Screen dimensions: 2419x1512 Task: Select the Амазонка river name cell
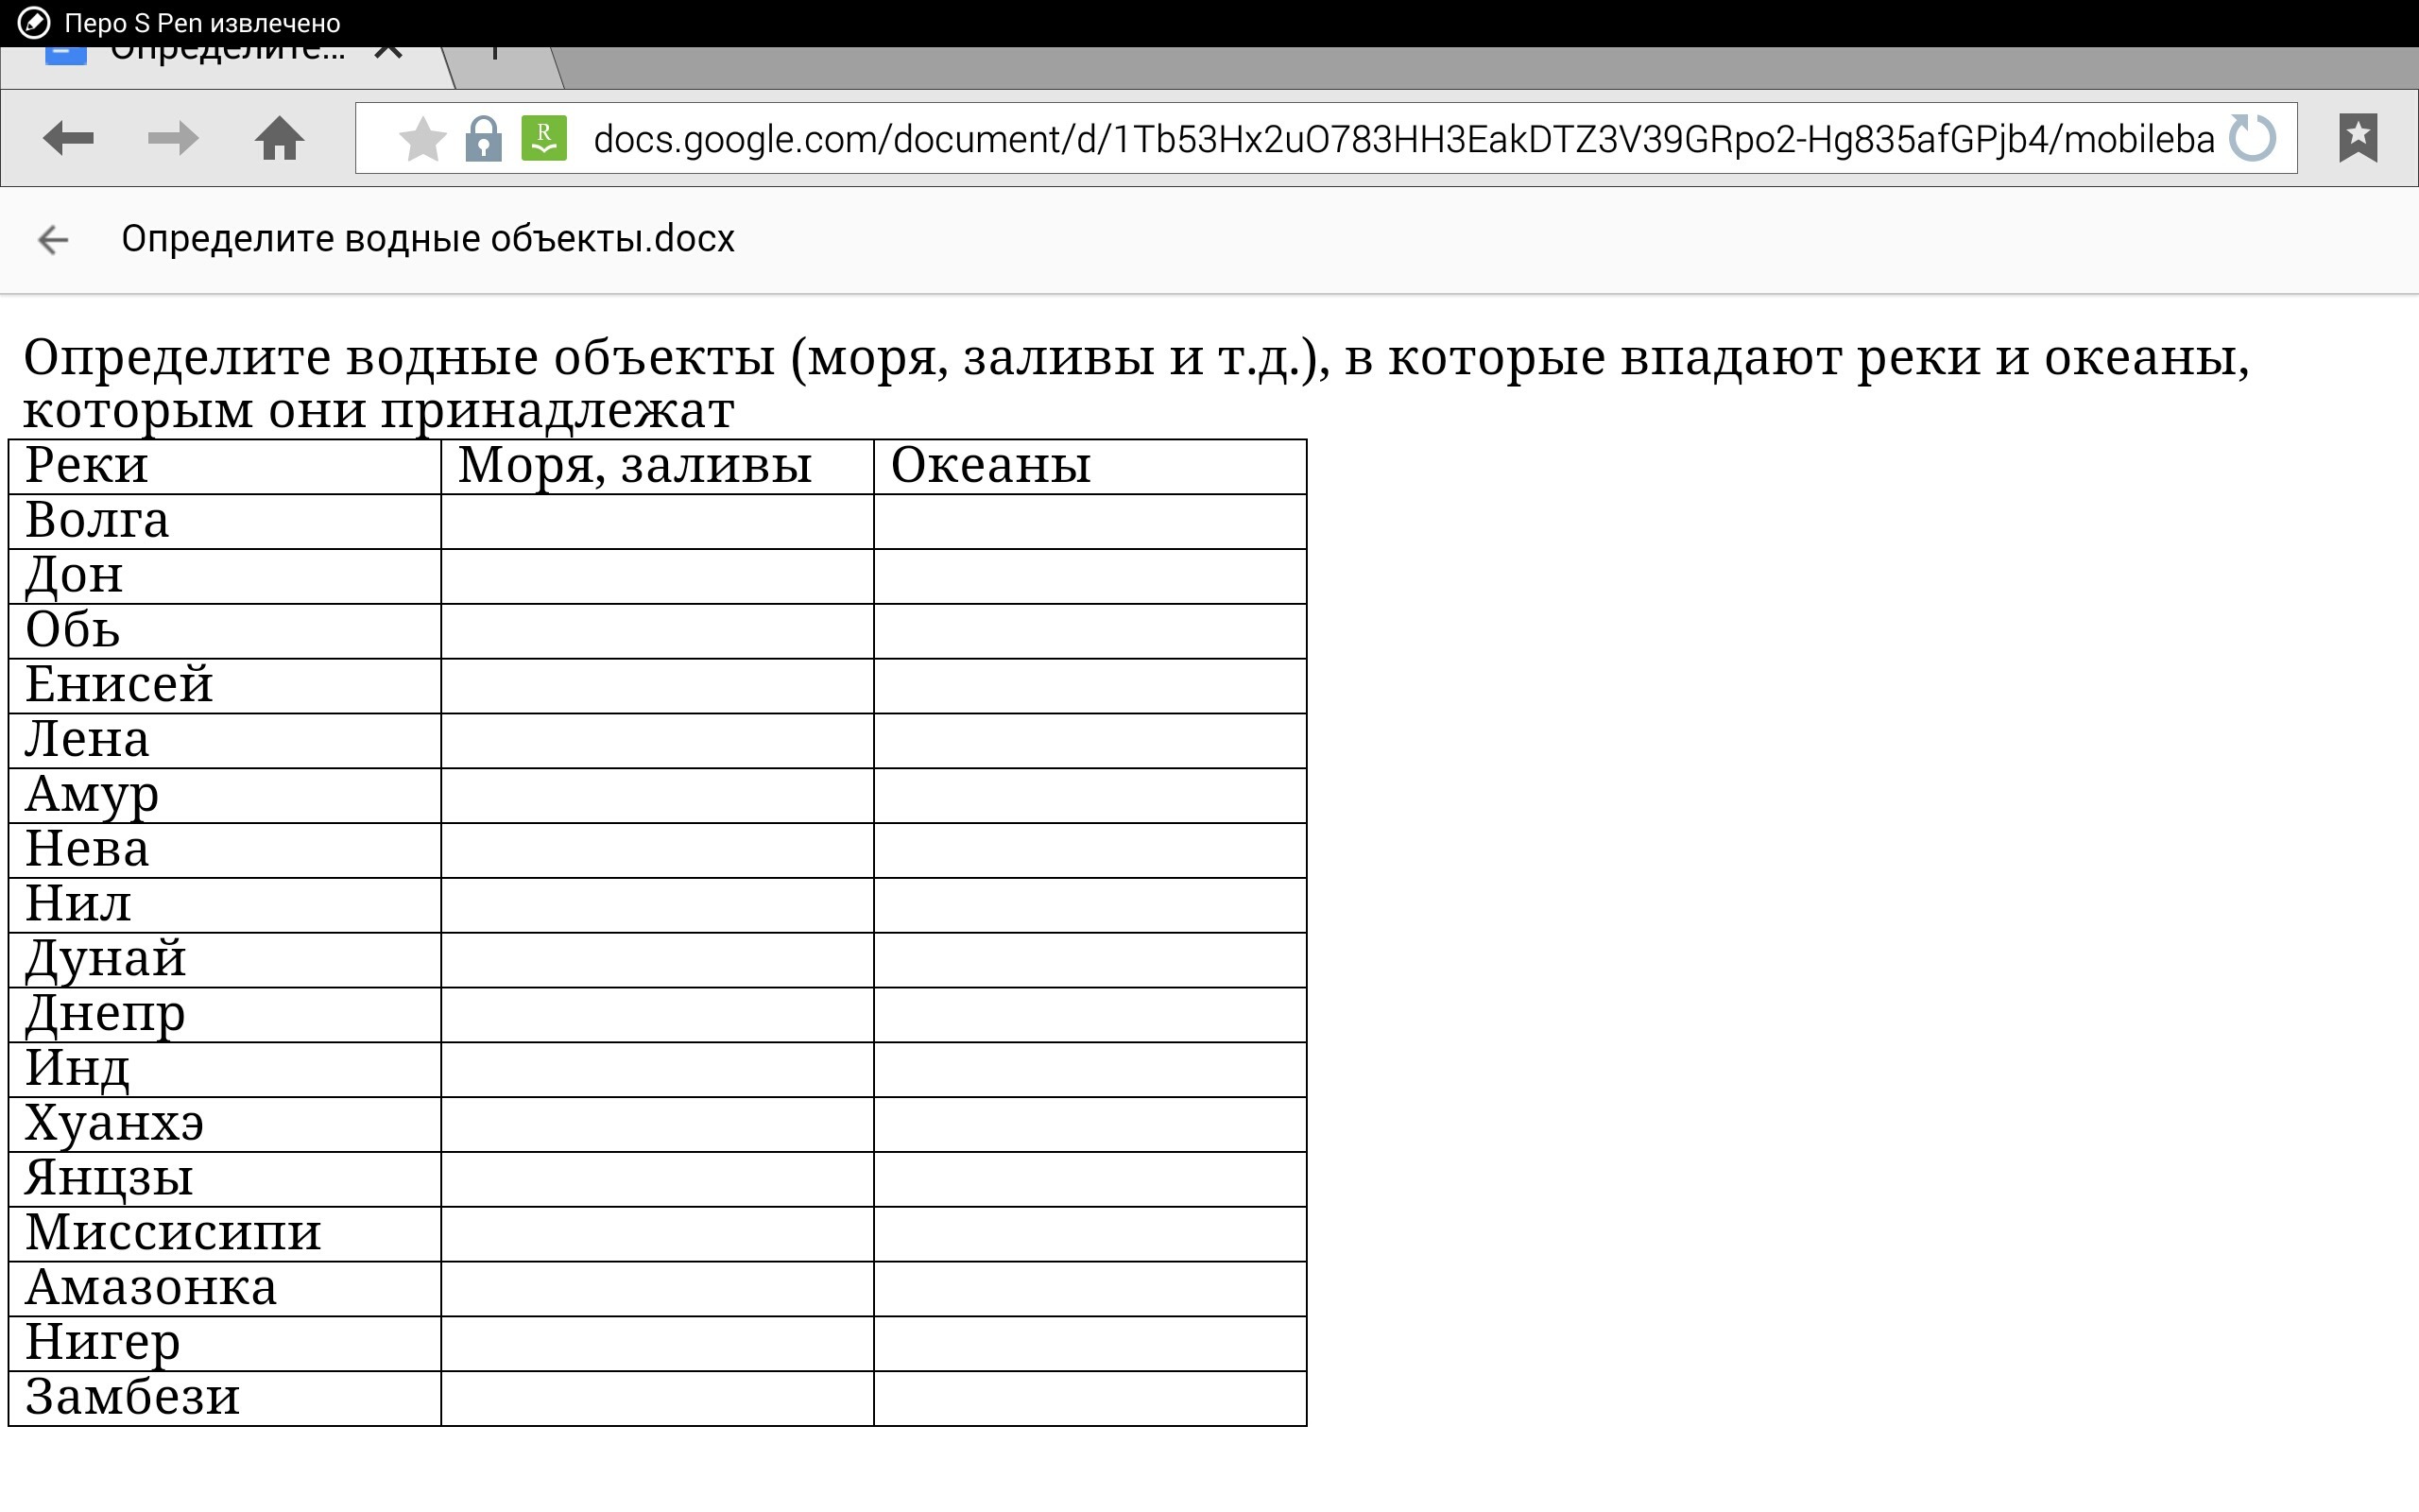coord(224,1288)
